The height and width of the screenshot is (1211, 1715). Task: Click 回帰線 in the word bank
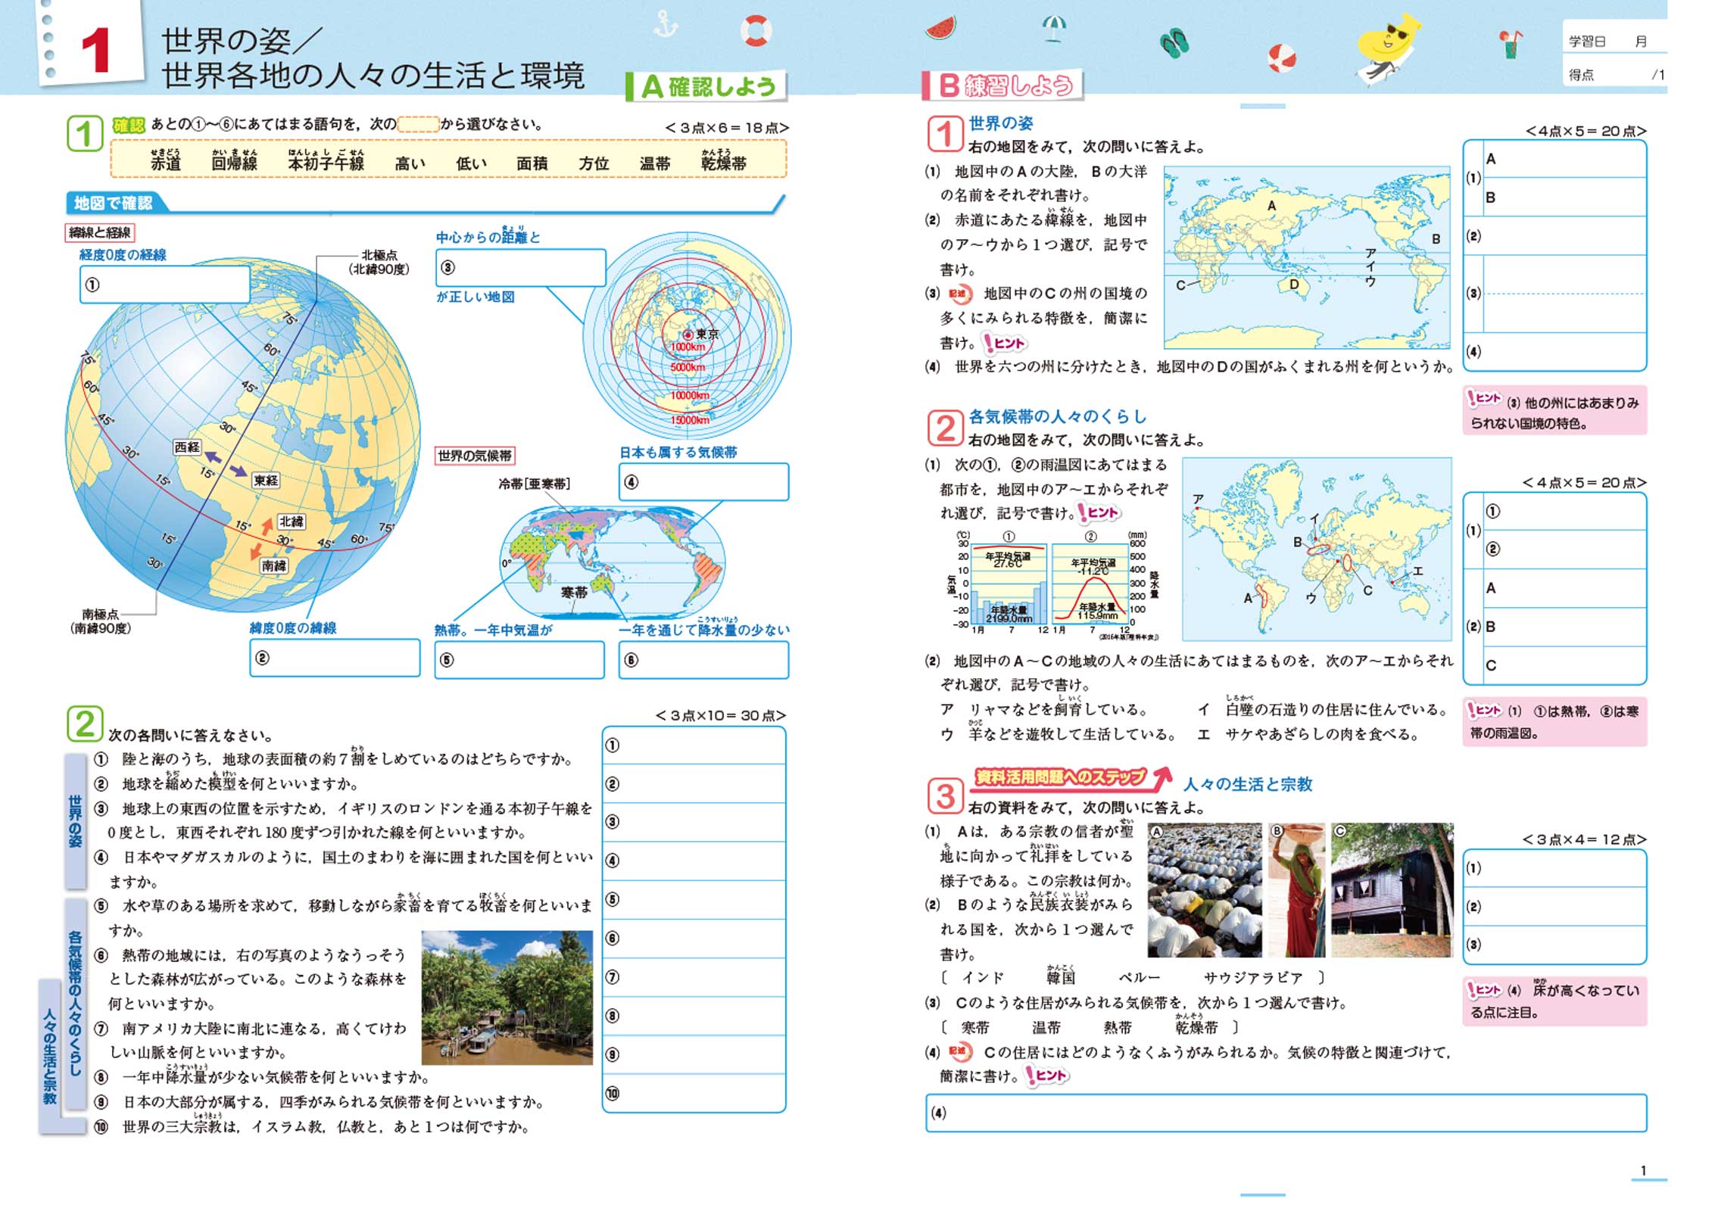coord(234,163)
